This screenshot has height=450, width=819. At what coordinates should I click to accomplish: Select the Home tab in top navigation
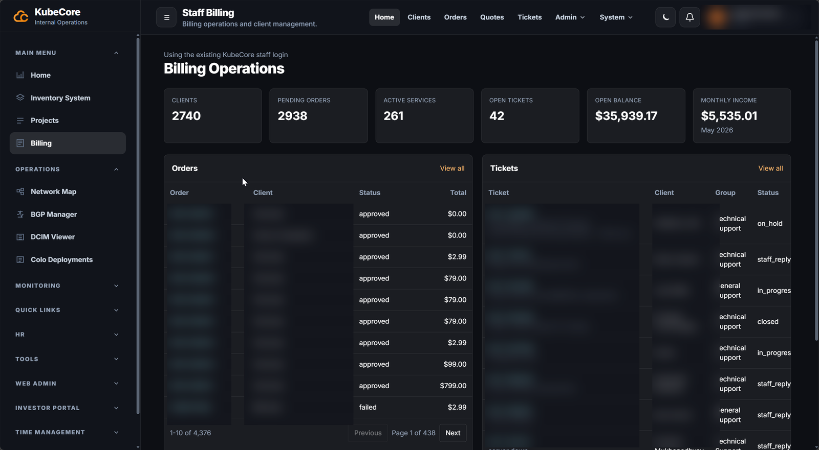coord(384,17)
